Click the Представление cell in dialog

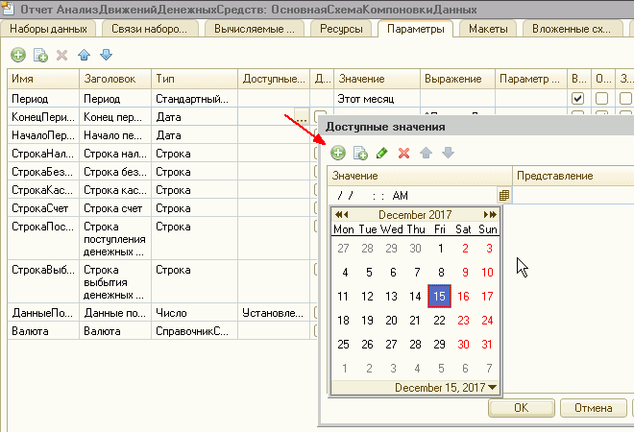[x=573, y=196]
